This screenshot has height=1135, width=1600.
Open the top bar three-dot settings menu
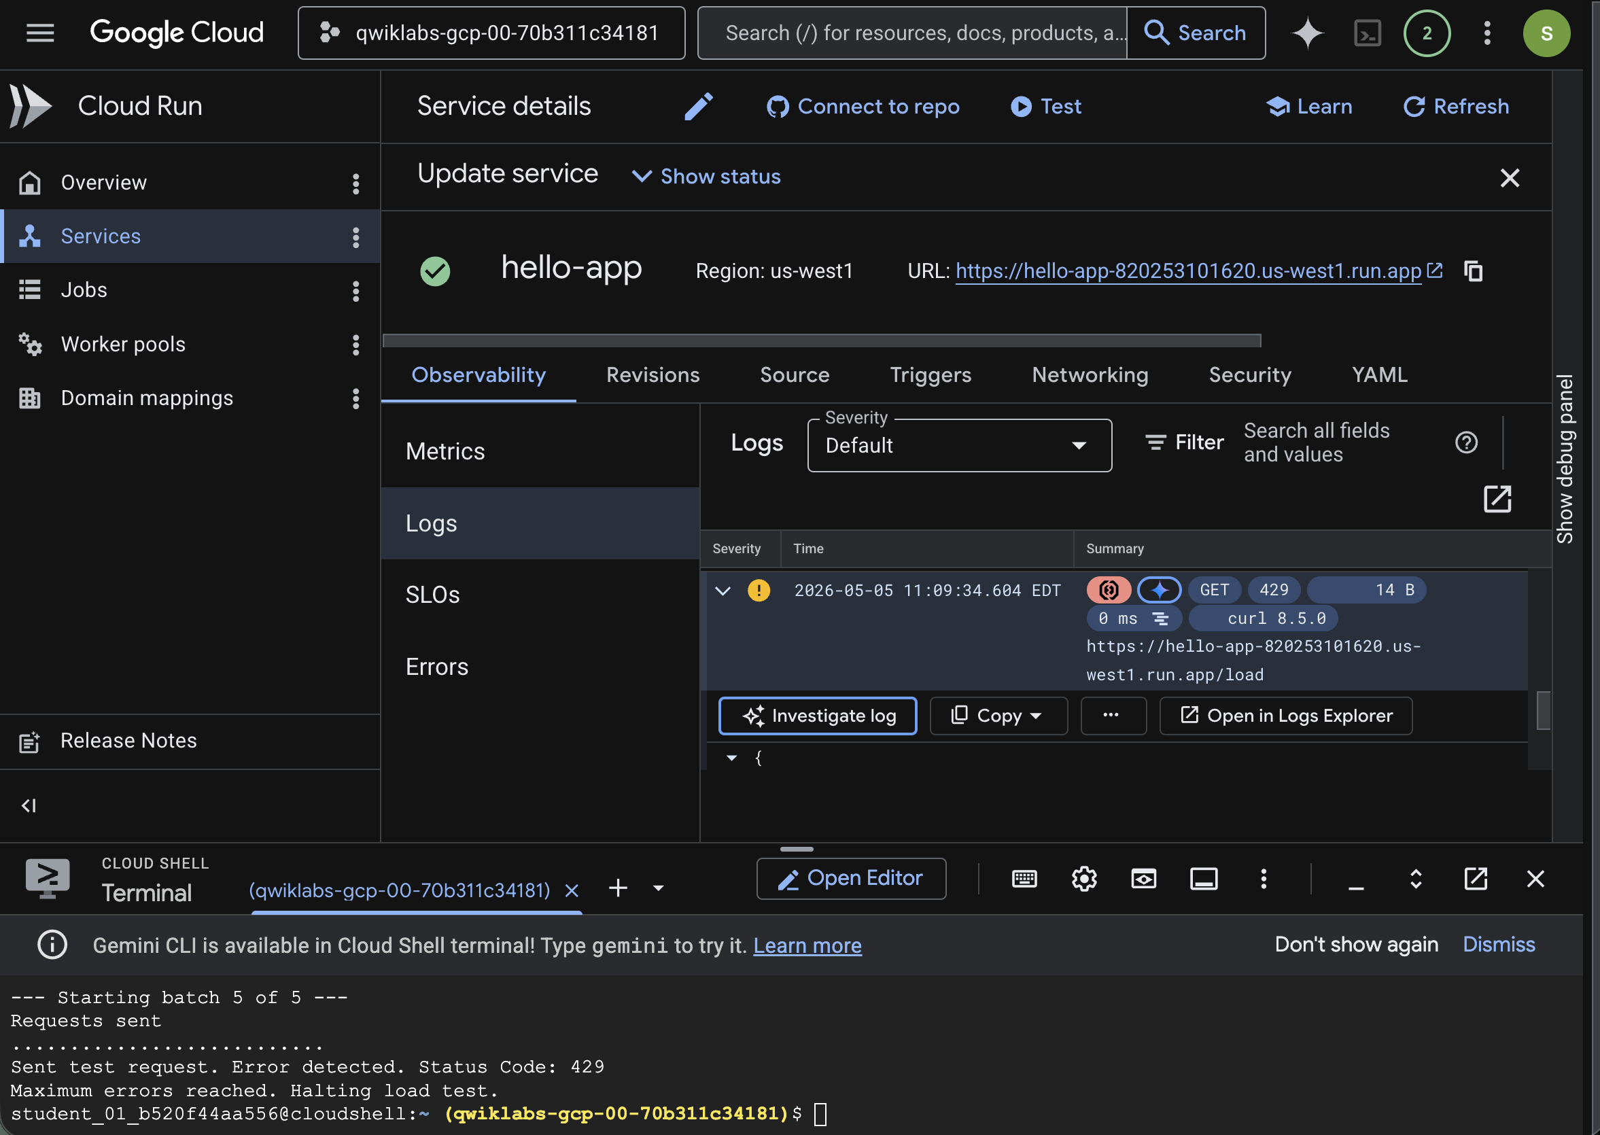(1486, 33)
